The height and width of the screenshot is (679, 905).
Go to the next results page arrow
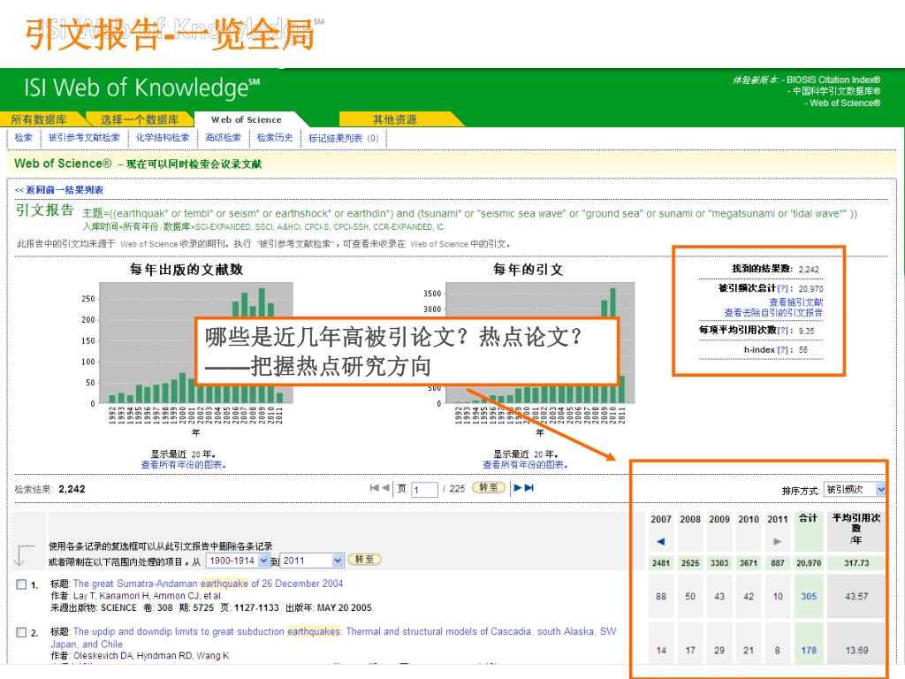(x=518, y=488)
